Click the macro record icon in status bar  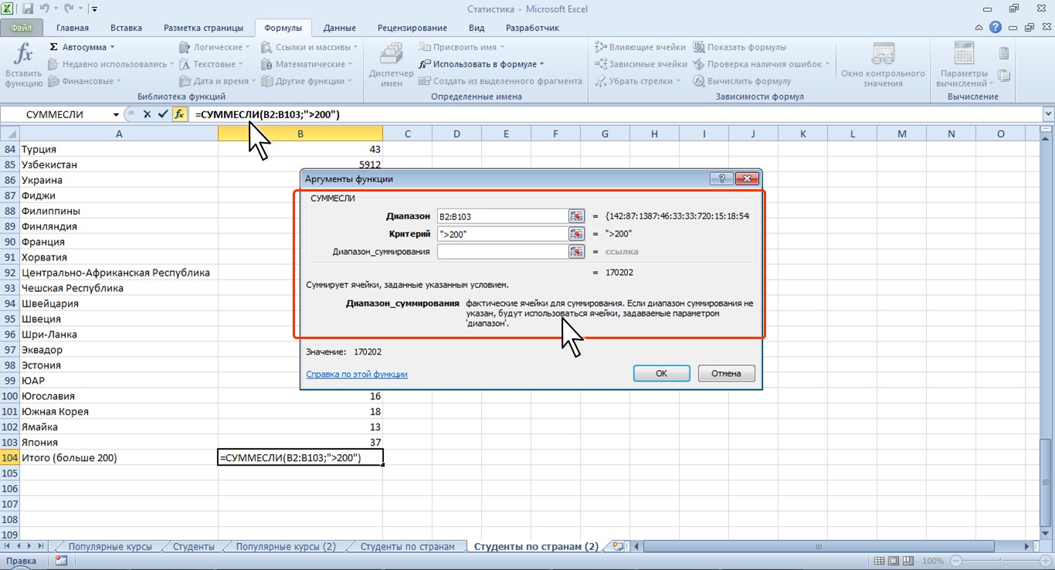coord(61,561)
